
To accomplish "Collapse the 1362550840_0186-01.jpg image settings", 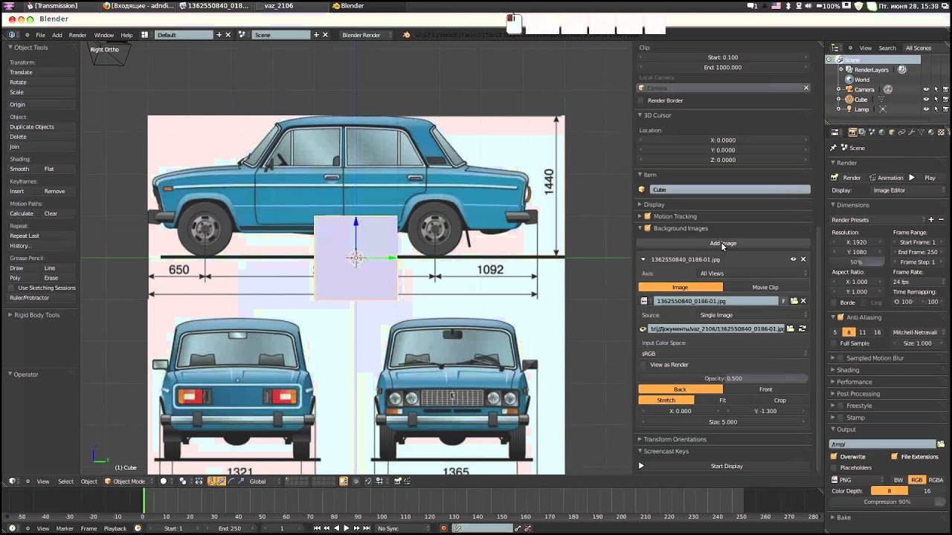I will (643, 259).
